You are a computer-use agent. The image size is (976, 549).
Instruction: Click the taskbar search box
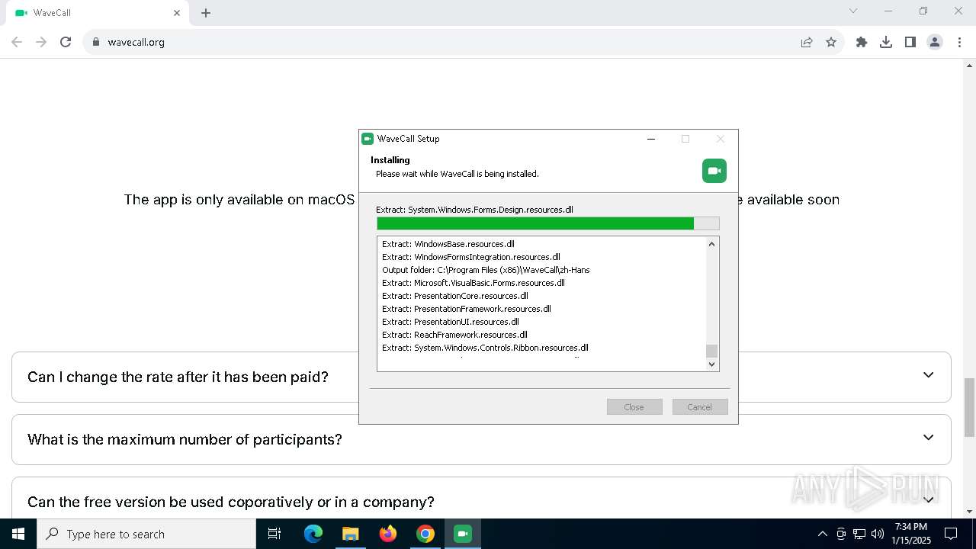(146, 534)
